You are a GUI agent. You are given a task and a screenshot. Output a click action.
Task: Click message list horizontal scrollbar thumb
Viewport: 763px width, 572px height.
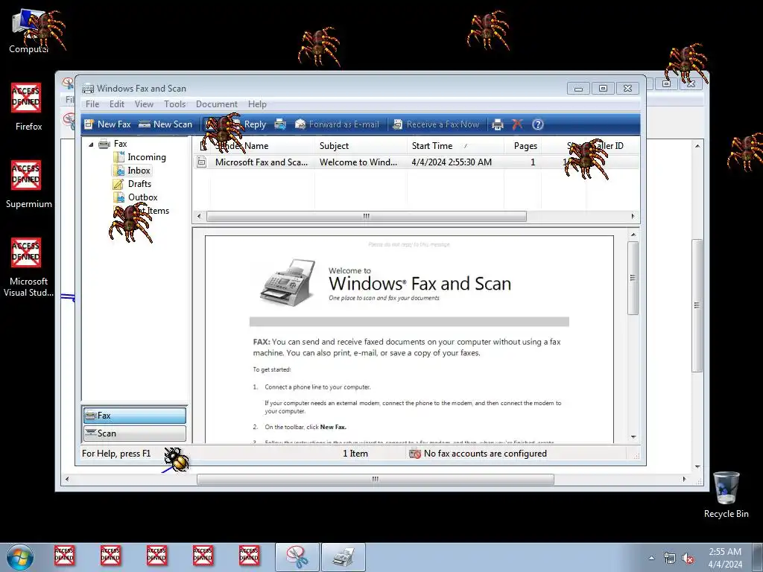click(x=367, y=217)
